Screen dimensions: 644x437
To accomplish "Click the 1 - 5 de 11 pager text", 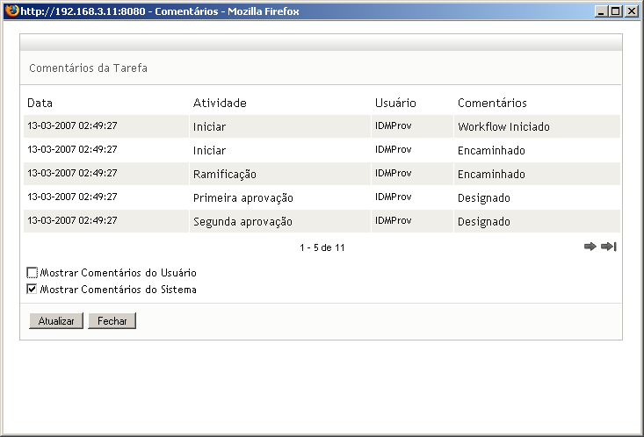I will (322, 247).
